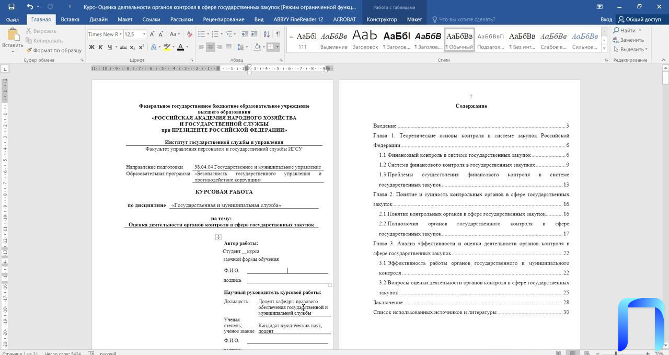
Task: Apply the Подзагол... subtitle style
Action: (x=491, y=39)
